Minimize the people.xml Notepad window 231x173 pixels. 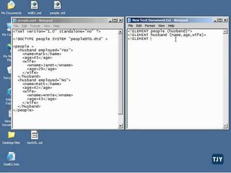click(x=110, y=21)
